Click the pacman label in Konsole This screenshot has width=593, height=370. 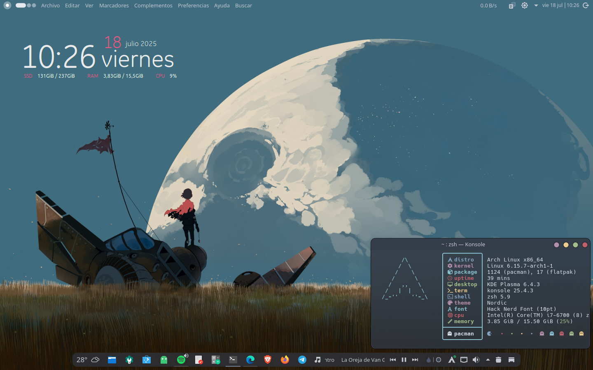pyautogui.click(x=464, y=334)
